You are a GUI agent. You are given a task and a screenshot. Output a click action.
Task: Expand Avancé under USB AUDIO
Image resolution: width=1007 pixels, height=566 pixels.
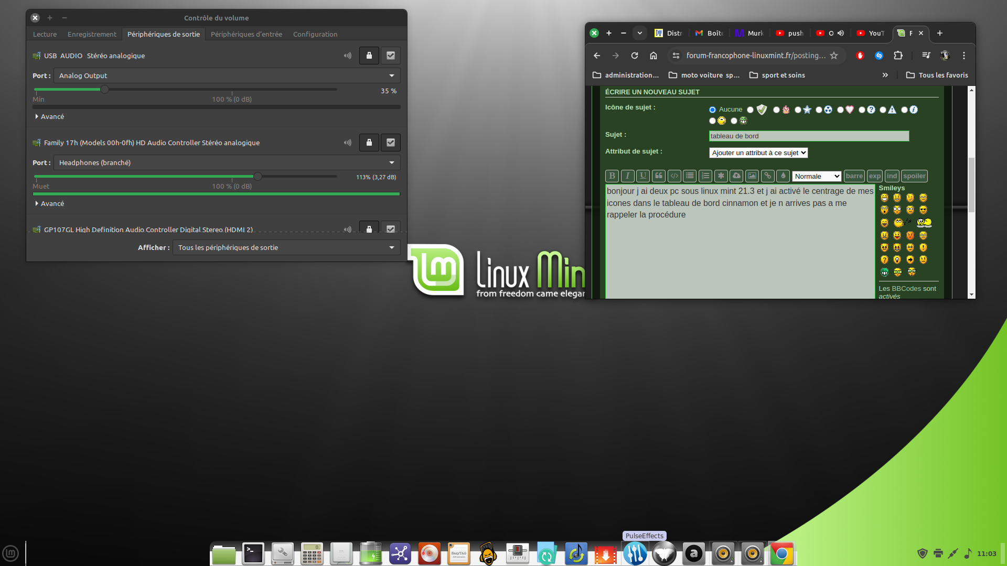50,116
